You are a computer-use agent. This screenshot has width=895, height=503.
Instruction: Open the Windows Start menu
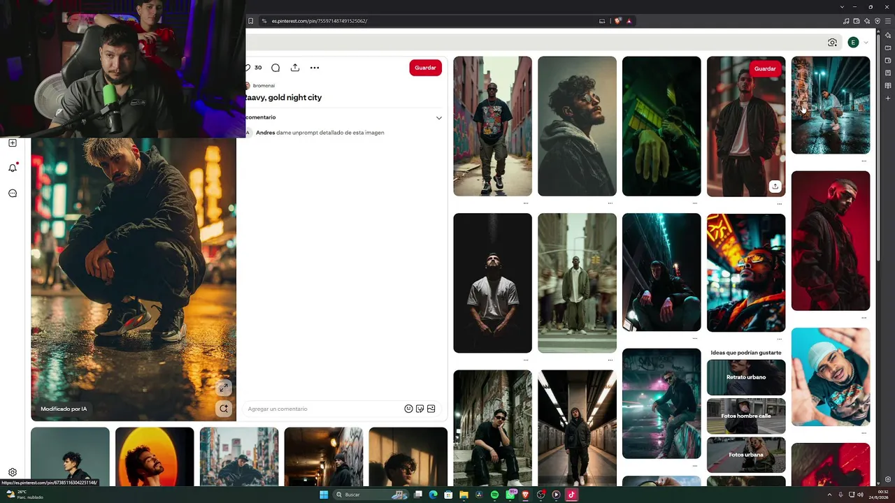pos(324,495)
